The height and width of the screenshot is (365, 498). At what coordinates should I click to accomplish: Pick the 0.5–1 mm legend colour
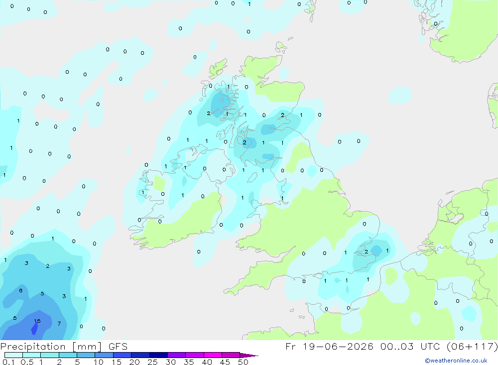(31, 355)
